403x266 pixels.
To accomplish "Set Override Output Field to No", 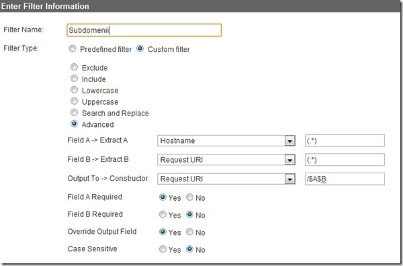I will (x=189, y=232).
